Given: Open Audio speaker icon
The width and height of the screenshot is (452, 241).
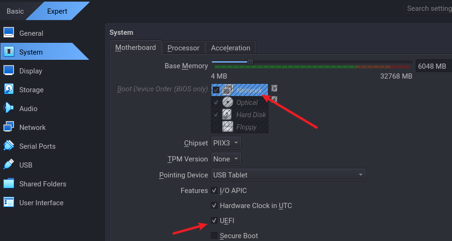Looking at the screenshot, I should 9,108.
